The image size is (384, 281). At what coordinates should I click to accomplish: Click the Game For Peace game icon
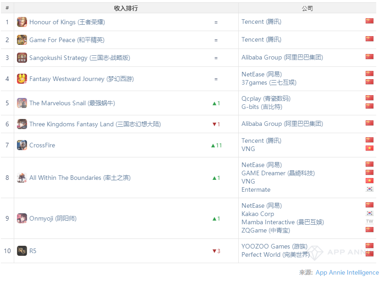click(22, 40)
